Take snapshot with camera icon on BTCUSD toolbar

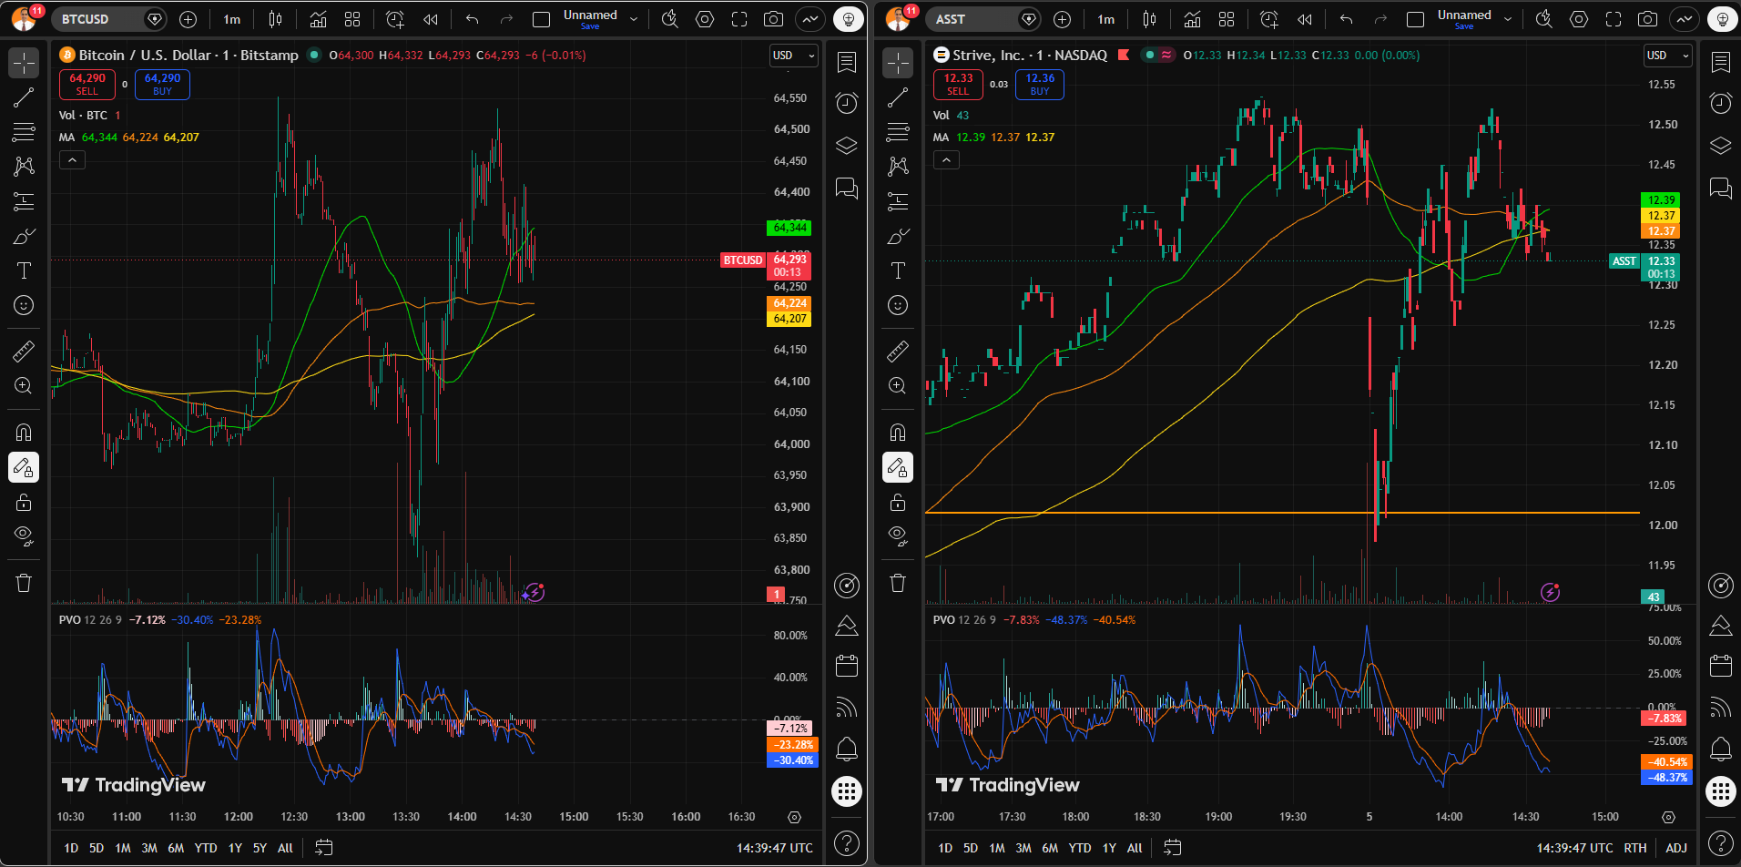click(x=773, y=19)
